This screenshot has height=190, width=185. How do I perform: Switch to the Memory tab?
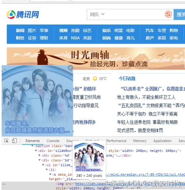pyautogui.click(x=140, y=141)
